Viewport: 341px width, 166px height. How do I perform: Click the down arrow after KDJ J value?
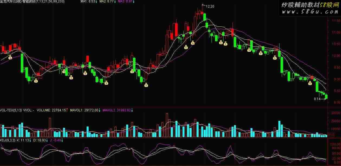(x=62, y=140)
